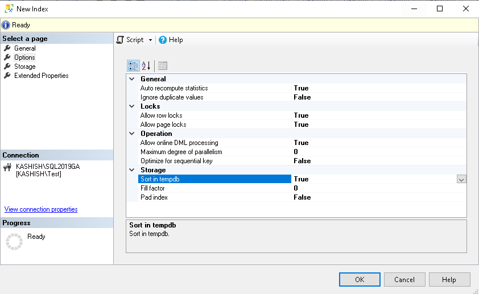The image size is (479, 294).
Task: Open the General page
Action: 25,48
